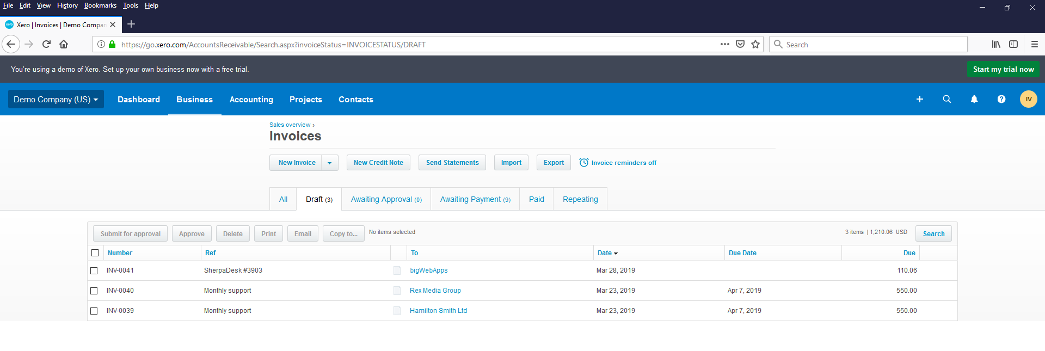Reload the page with browser refresh icon

tap(46, 45)
